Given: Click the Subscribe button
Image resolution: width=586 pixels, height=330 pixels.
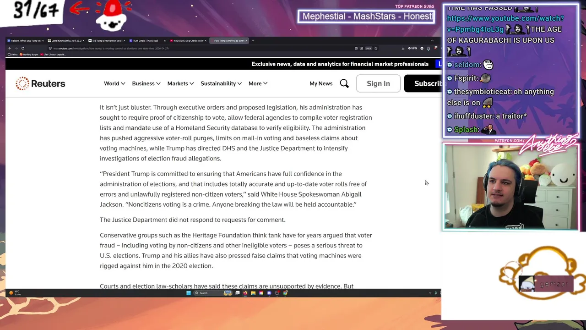Looking at the screenshot, I should (x=423, y=83).
